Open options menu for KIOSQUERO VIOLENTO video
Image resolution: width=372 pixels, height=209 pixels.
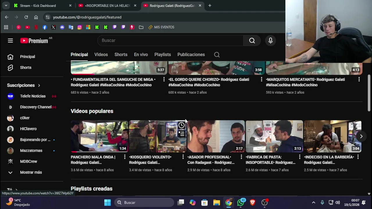(183, 157)
